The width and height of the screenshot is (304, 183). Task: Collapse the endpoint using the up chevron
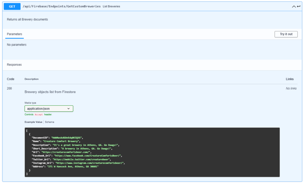[x=294, y=7]
